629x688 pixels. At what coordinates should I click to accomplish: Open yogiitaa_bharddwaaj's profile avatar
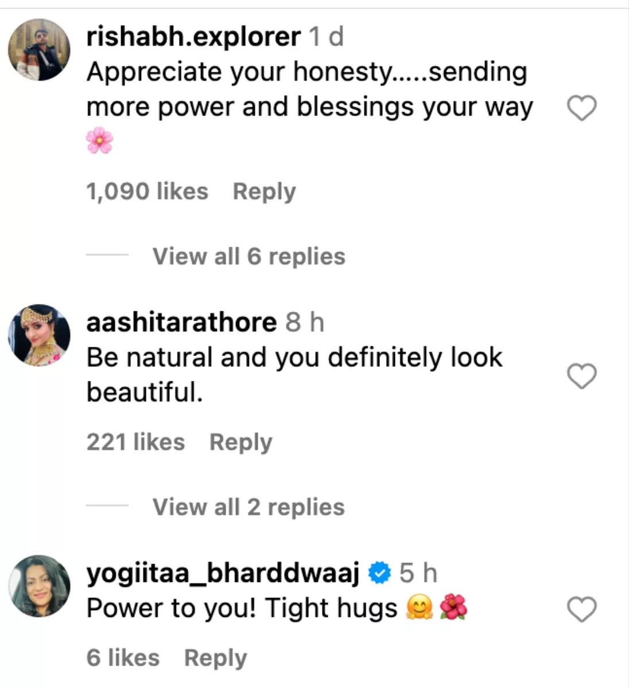(x=39, y=586)
